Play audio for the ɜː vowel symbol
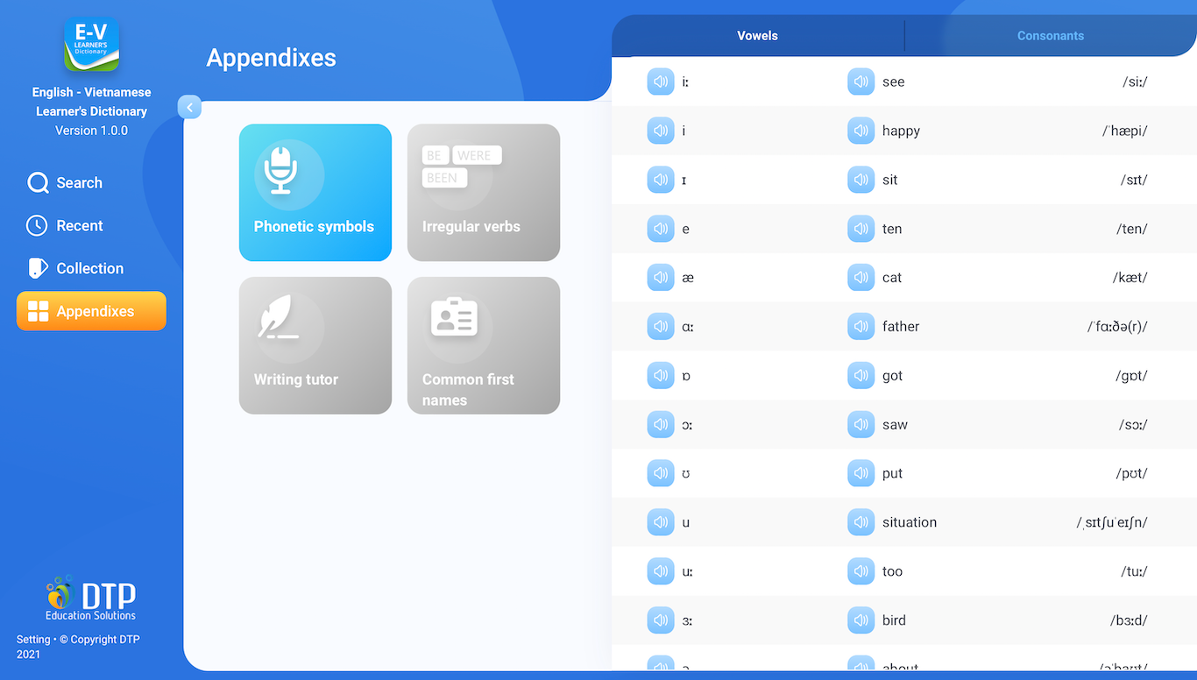This screenshot has height=680, width=1197. [x=661, y=620]
